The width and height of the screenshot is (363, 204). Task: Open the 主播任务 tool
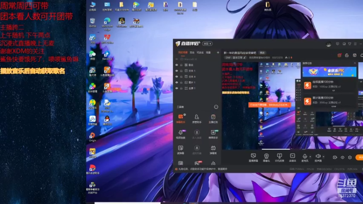(213, 118)
